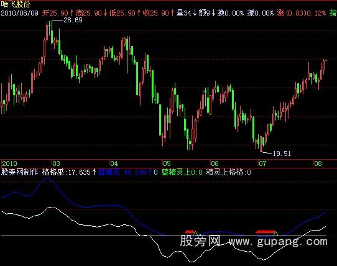Viewport: 337px width, 266px height.
Task: Select the 蓝精灵上 indicator label
Action: pos(182,172)
